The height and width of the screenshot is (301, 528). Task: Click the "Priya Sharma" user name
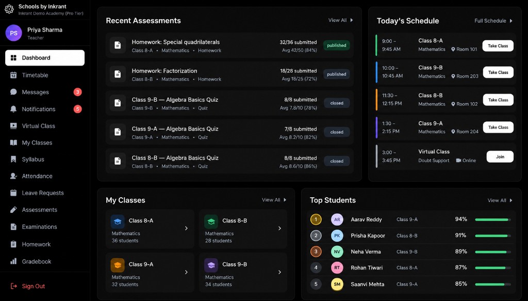pyautogui.click(x=45, y=29)
